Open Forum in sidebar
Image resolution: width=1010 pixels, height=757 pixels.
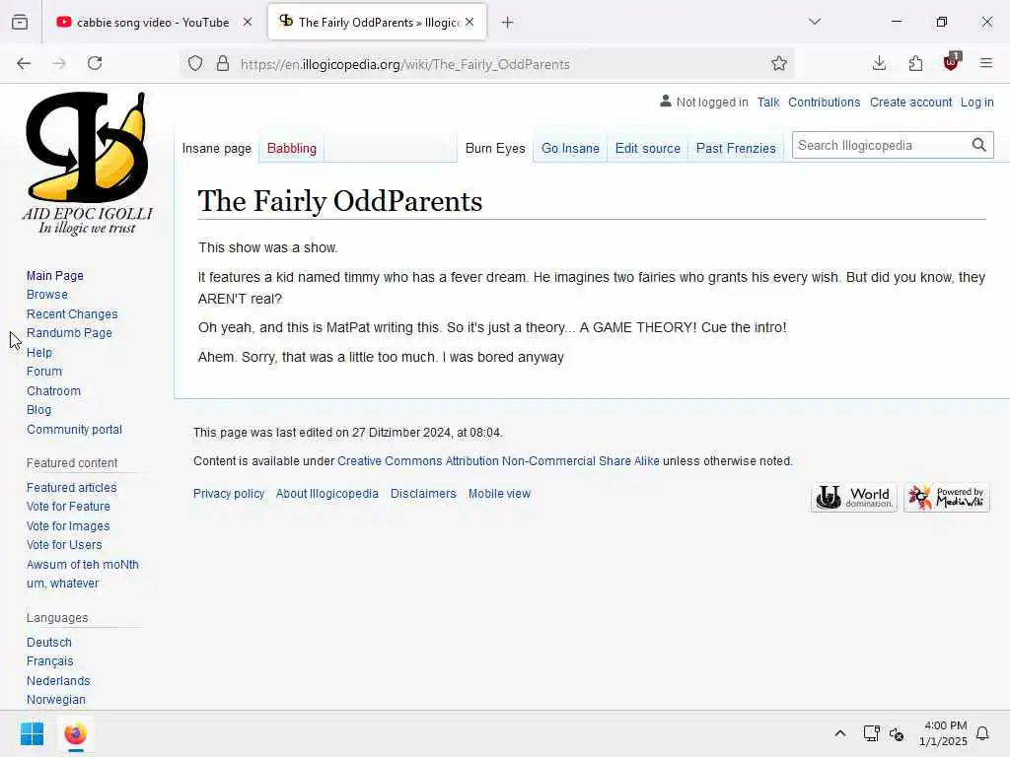coord(44,372)
